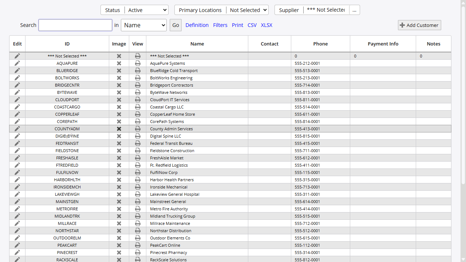Viewport: 466px width, 262px height.
Task: Open the Filters link
Action: (220, 25)
